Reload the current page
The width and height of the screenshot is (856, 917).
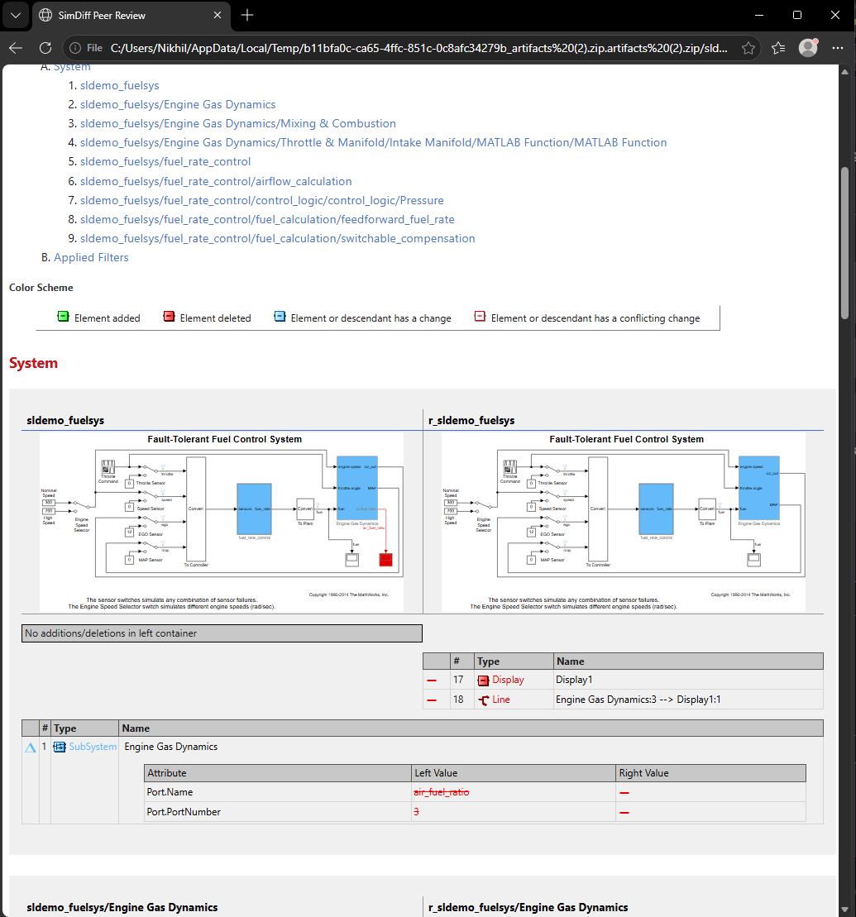(x=45, y=48)
